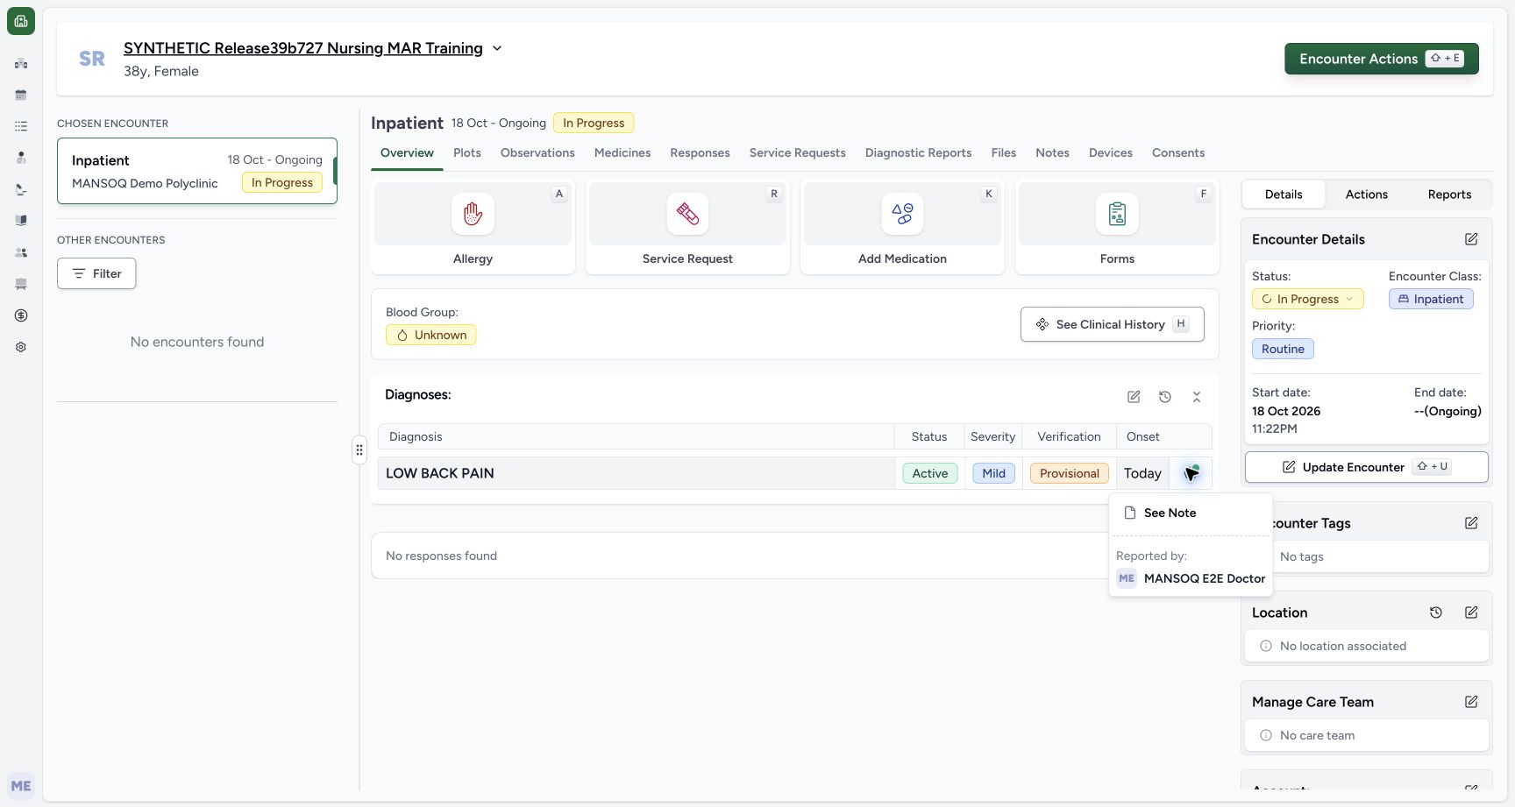1515x807 pixels.
Task: Select the Reports tab in the side panel
Action: 1449,195
